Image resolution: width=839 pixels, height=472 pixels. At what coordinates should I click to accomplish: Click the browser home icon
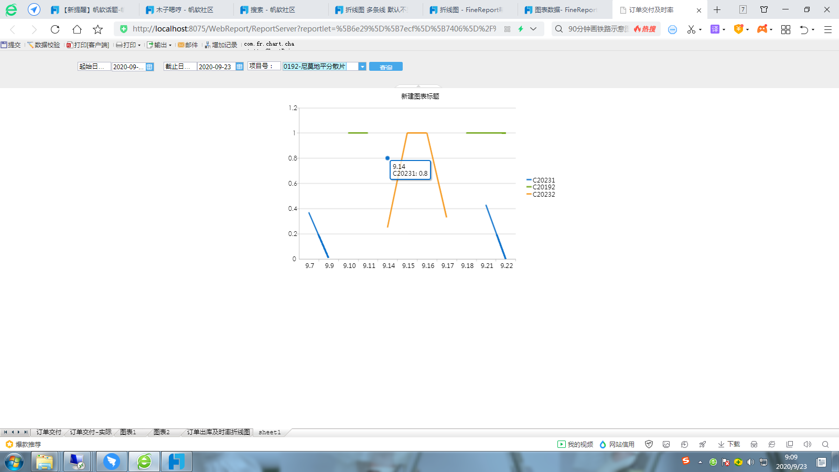point(77,29)
